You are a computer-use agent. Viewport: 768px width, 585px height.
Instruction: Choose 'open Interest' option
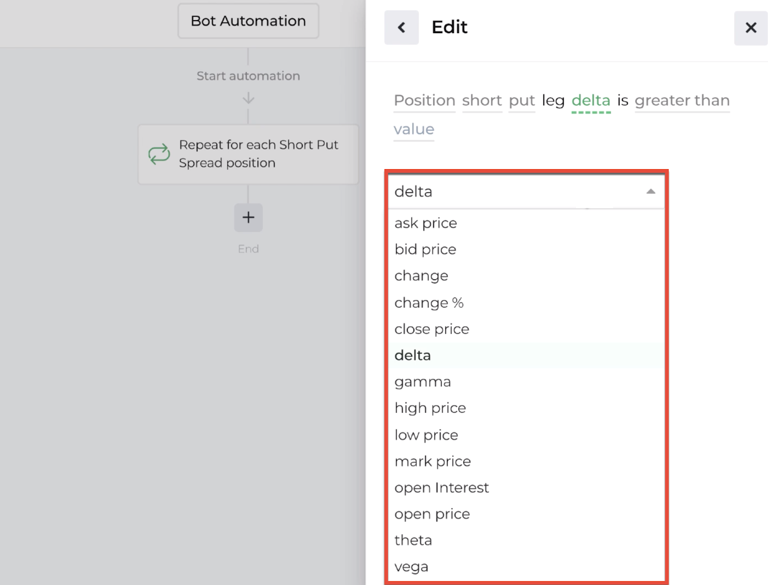(x=526, y=487)
